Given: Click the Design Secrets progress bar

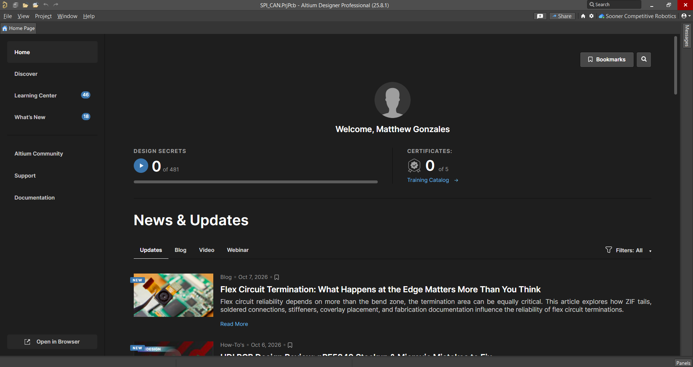Looking at the screenshot, I should click(256, 182).
